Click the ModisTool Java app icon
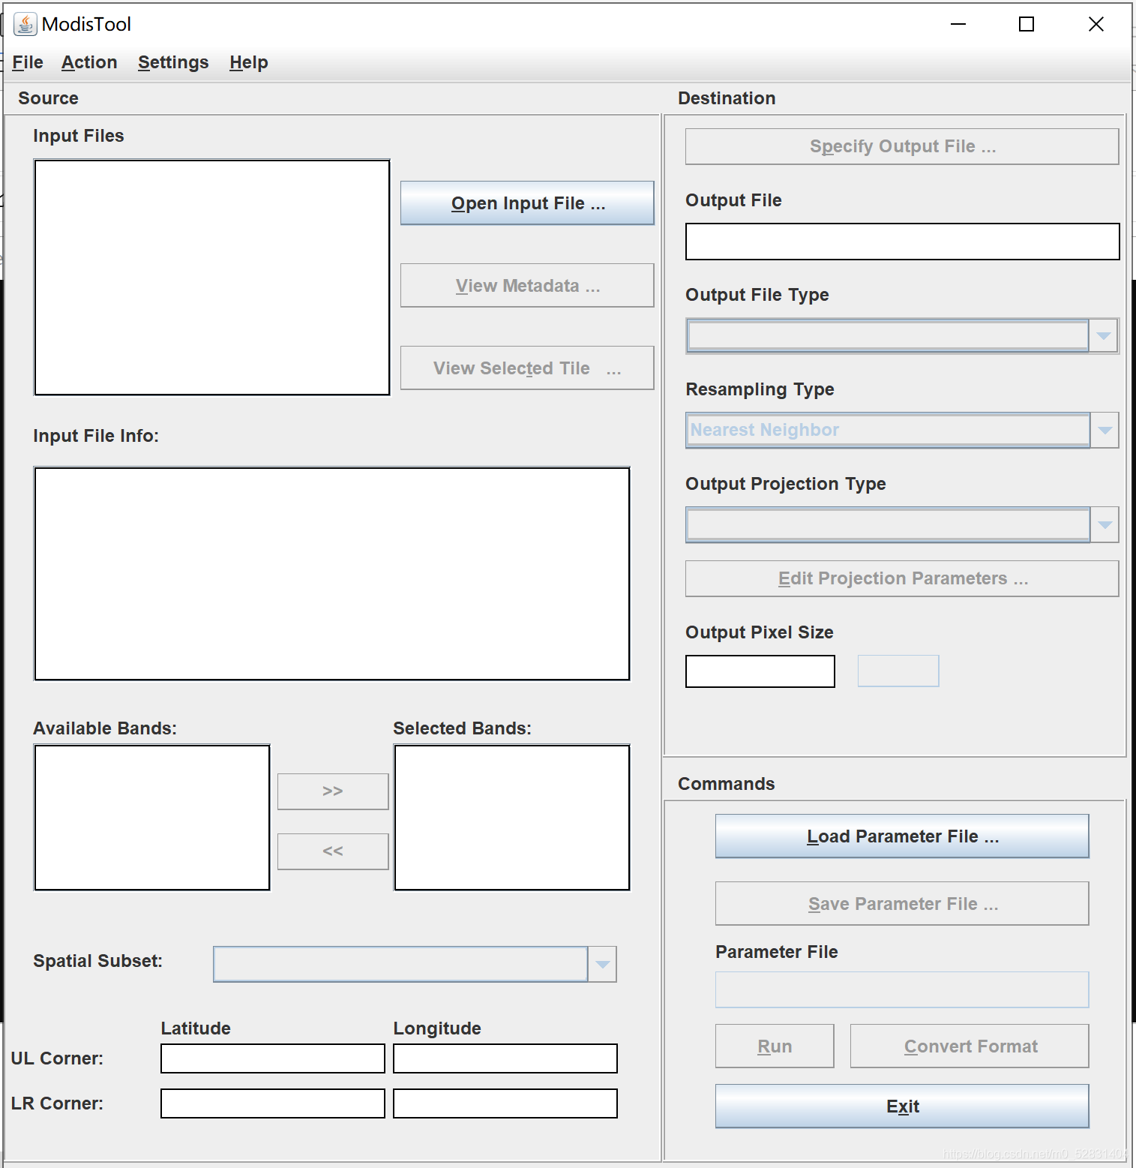This screenshot has height=1168, width=1136. pos(25,24)
